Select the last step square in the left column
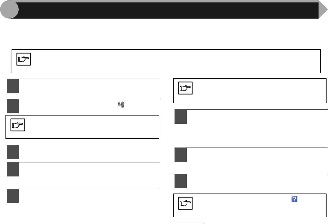Image resolution: width=328 pixels, height=224 pixels. [13, 196]
